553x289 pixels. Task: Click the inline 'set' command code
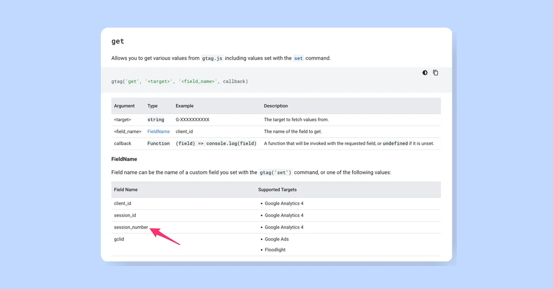click(299, 58)
